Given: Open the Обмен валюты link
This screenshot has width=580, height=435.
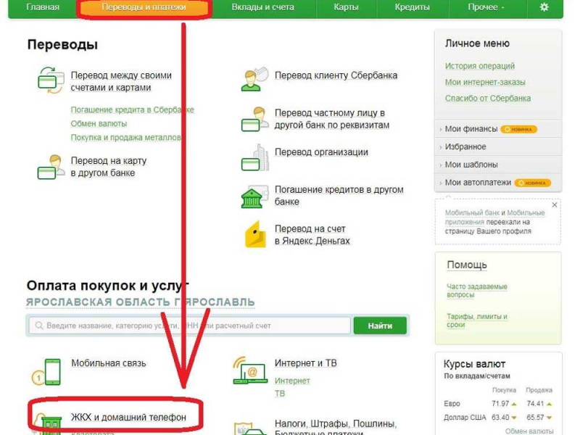Looking at the screenshot, I should click(x=99, y=124).
